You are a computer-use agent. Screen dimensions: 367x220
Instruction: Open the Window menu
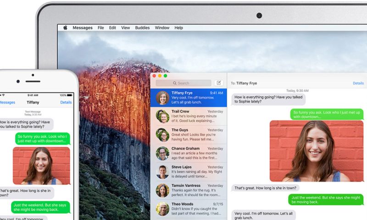point(162,27)
